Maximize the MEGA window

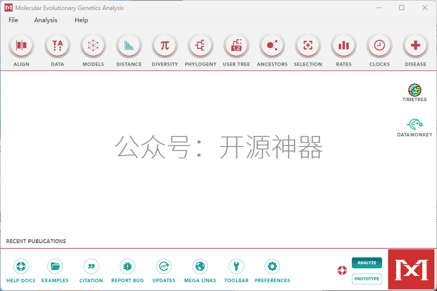pyautogui.click(x=402, y=8)
